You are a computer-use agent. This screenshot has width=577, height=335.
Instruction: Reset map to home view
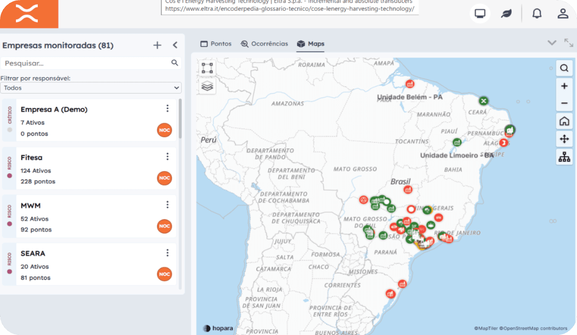click(564, 121)
